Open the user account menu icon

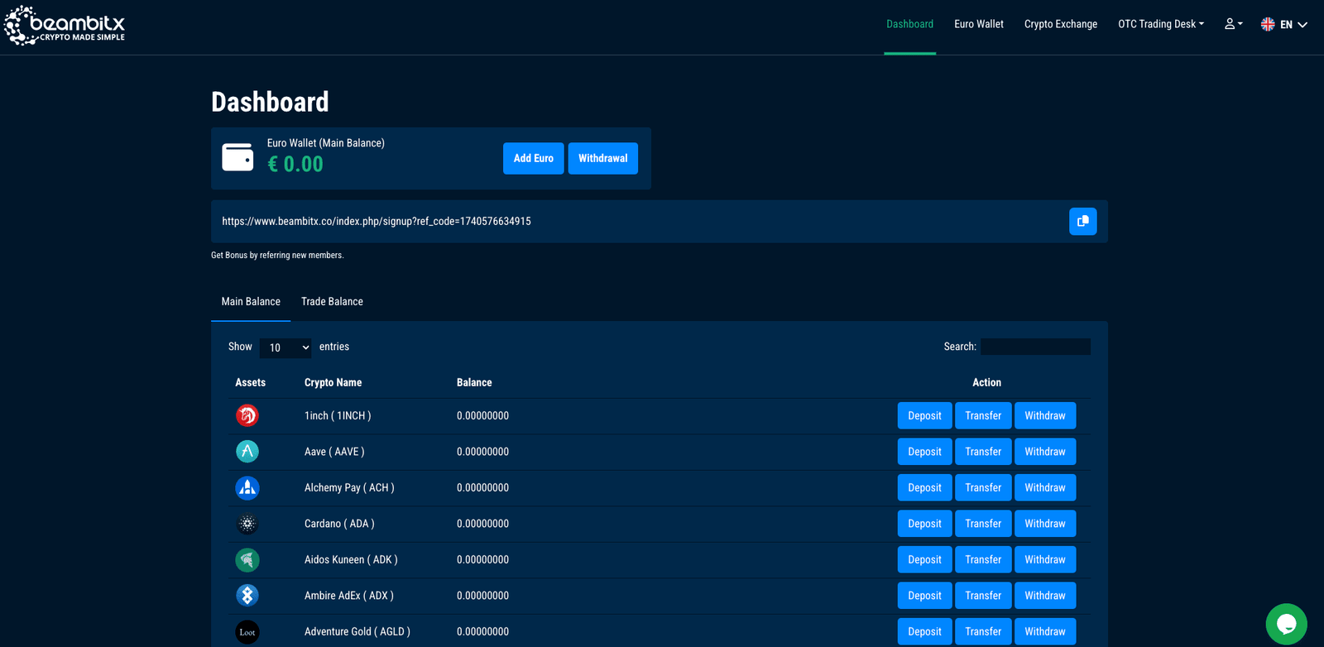click(1233, 24)
